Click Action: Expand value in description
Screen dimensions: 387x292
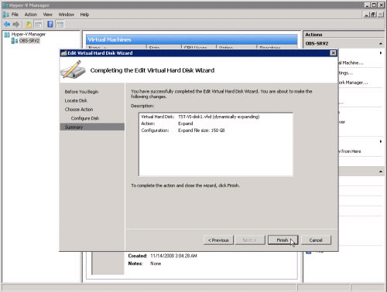[x=186, y=124]
